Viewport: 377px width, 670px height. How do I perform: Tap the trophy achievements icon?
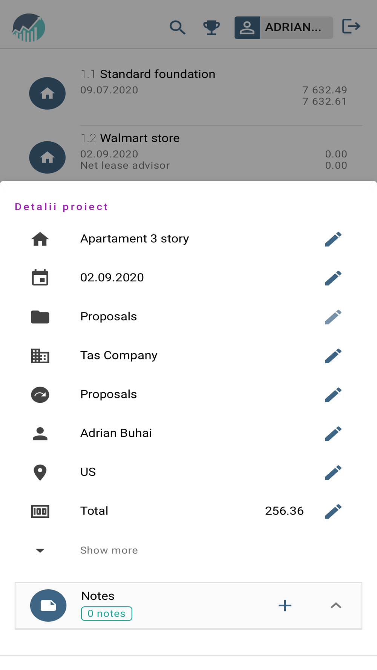(x=211, y=28)
